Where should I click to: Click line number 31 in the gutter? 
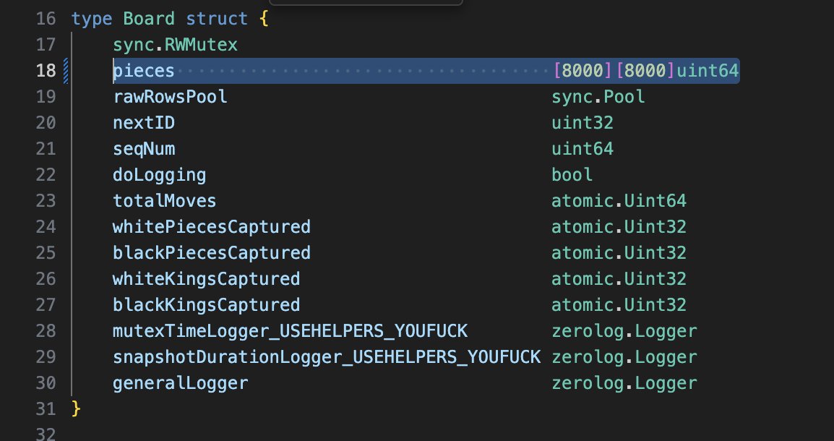(46, 409)
